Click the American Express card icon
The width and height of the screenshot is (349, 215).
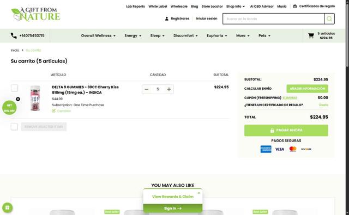(266, 149)
